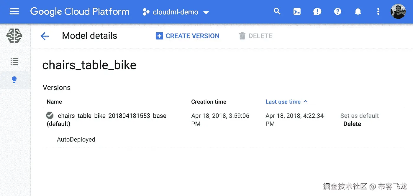The width and height of the screenshot is (413, 196).
Task: Sort by Last use time column
Action: [283, 102]
